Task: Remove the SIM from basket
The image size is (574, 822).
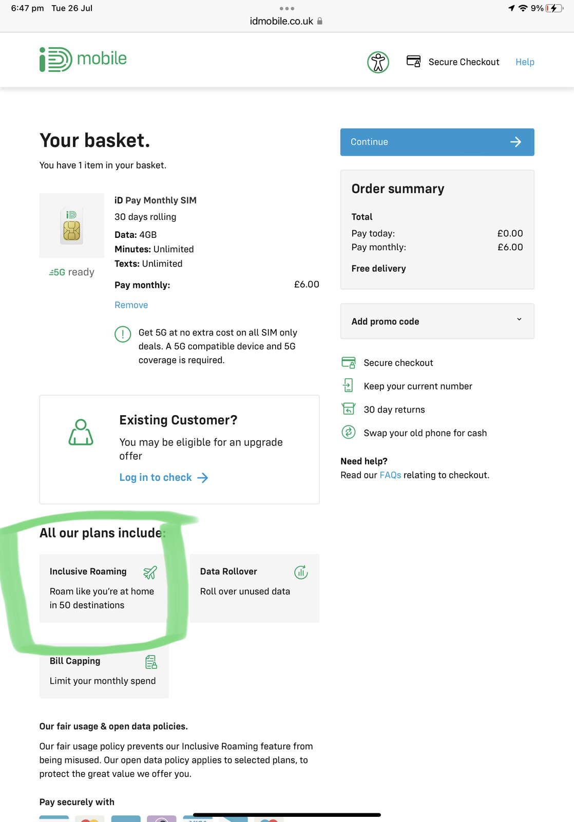Action: tap(131, 305)
